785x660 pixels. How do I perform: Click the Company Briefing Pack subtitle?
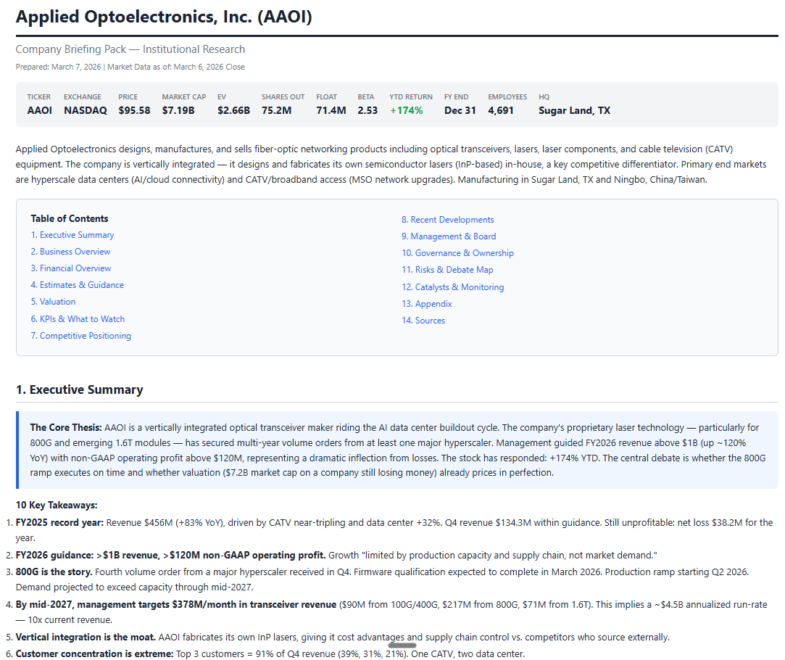click(x=130, y=49)
